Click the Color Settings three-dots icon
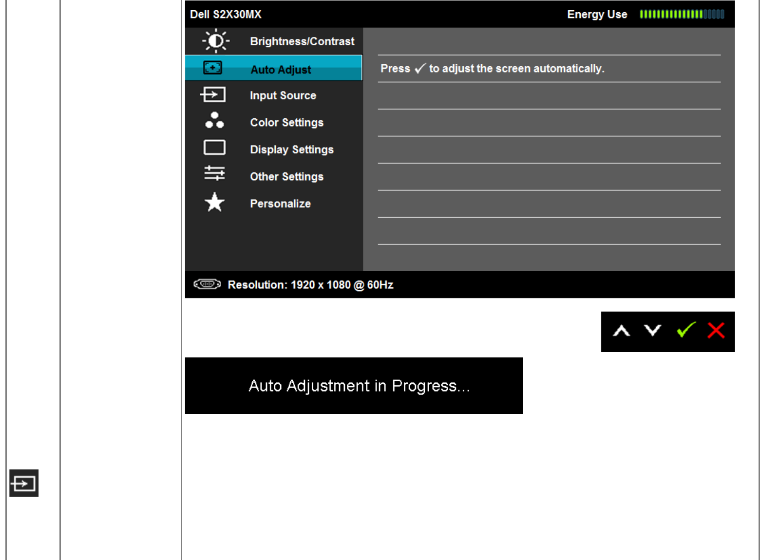The width and height of the screenshot is (760, 560). click(x=214, y=120)
